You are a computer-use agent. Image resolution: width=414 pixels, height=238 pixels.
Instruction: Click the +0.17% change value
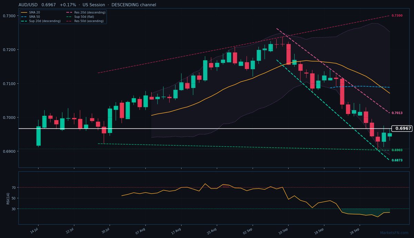coord(68,5)
